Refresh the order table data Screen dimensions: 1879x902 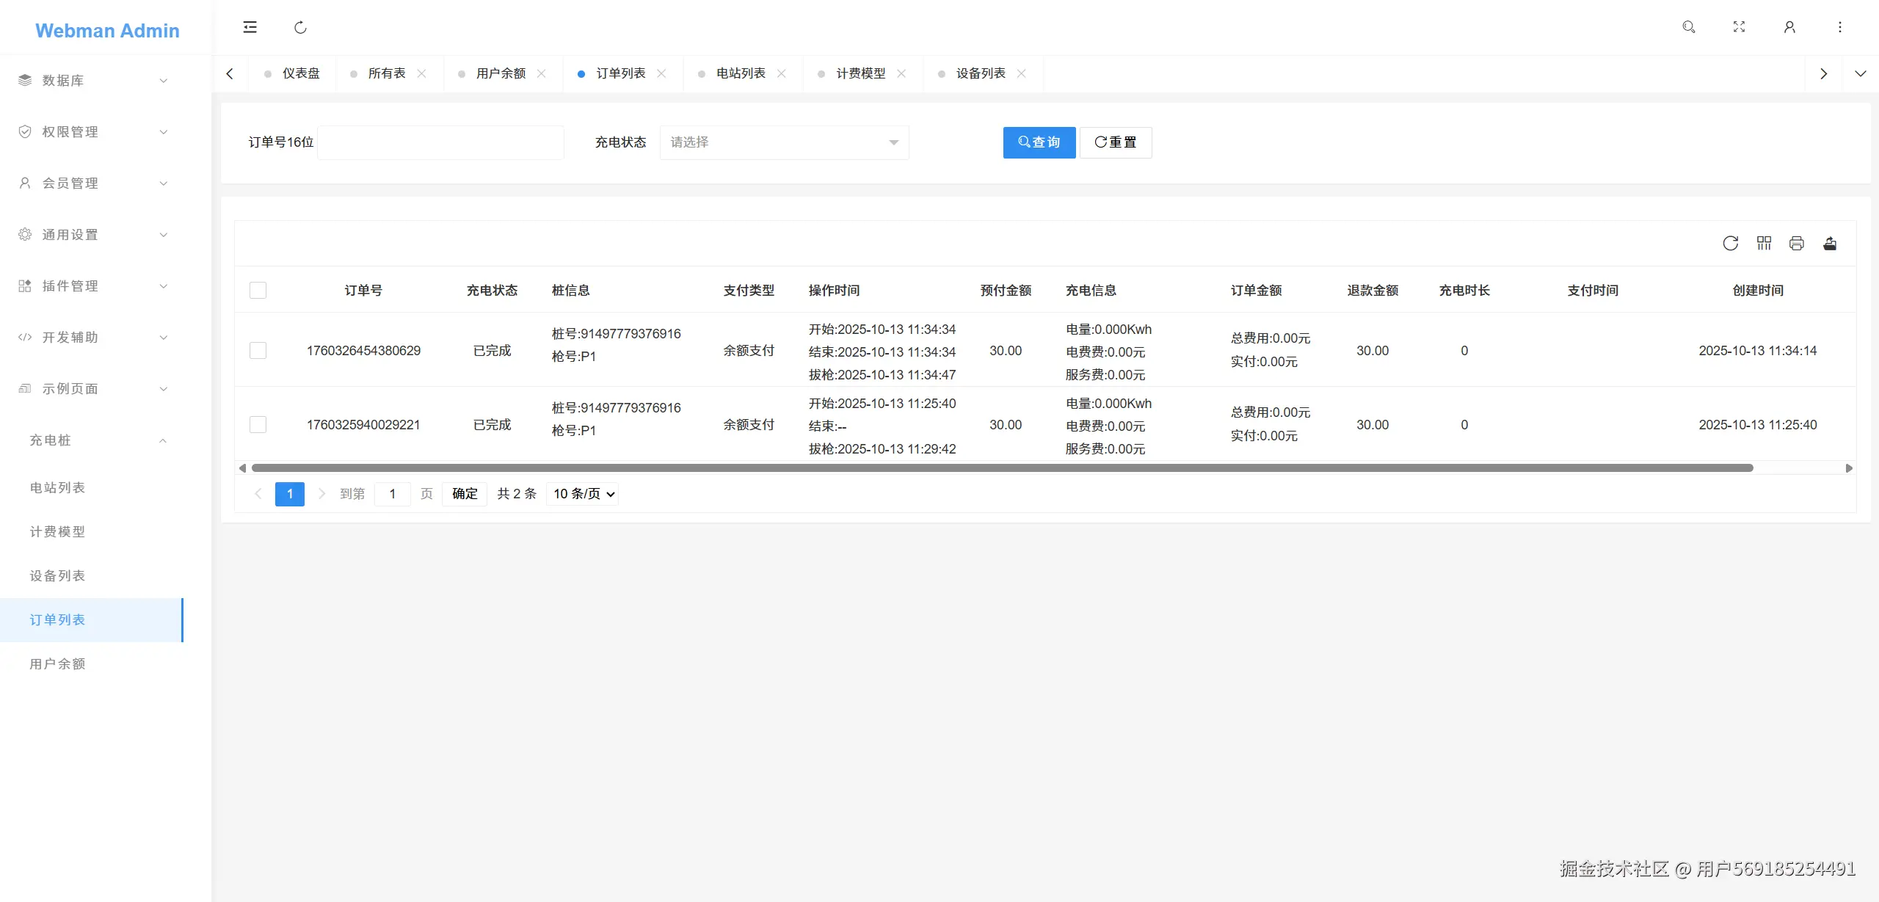click(x=1731, y=243)
